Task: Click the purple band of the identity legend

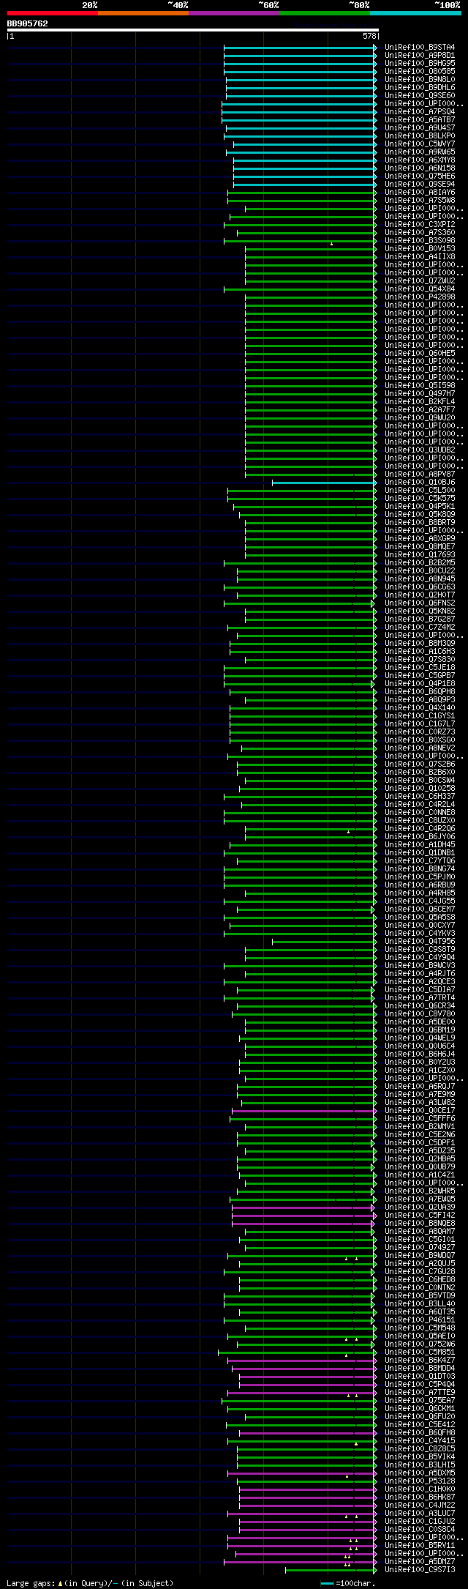Action: [x=233, y=13]
